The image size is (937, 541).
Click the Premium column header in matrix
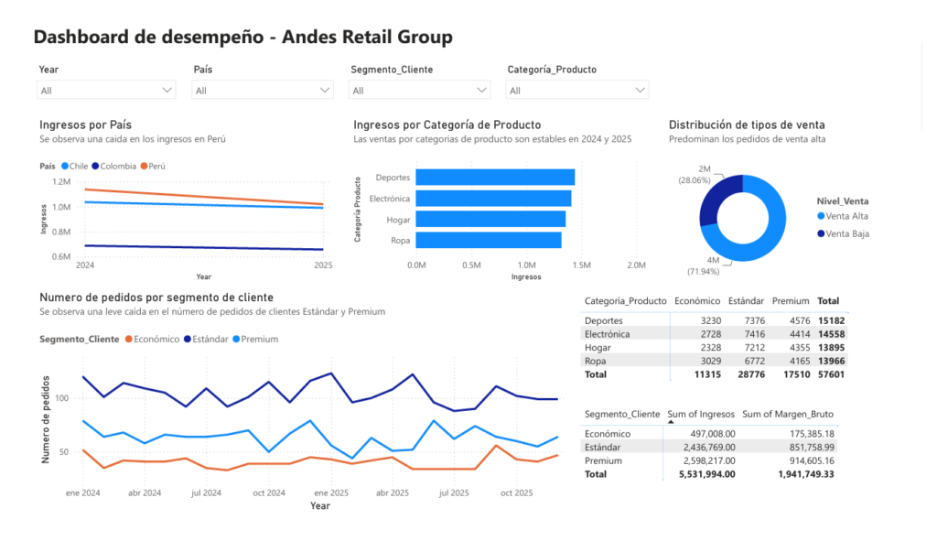tap(791, 300)
